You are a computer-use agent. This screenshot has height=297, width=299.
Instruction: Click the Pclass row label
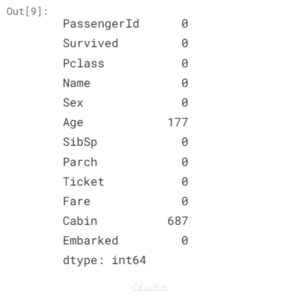point(83,63)
